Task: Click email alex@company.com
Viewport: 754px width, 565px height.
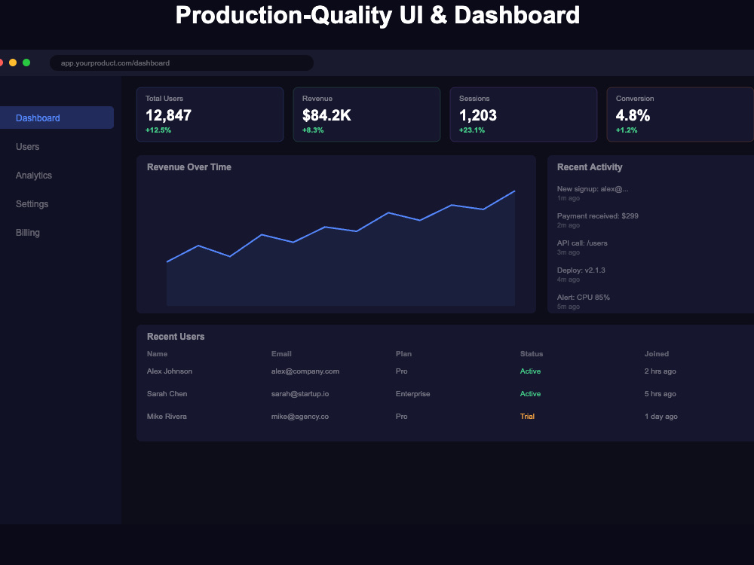Action: coord(305,371)
